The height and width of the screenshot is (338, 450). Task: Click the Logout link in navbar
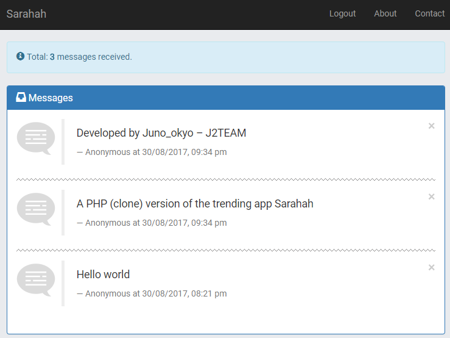point(342,13)
